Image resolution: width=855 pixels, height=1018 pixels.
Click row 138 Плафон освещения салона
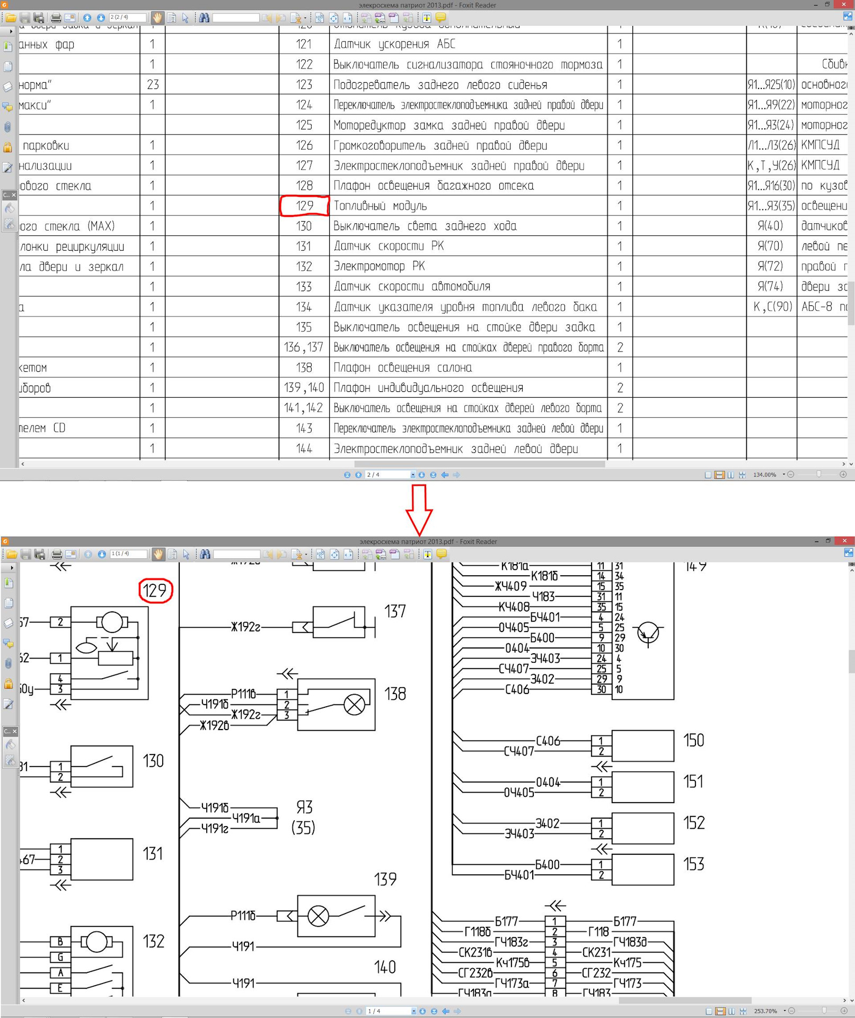pos(402,367)
